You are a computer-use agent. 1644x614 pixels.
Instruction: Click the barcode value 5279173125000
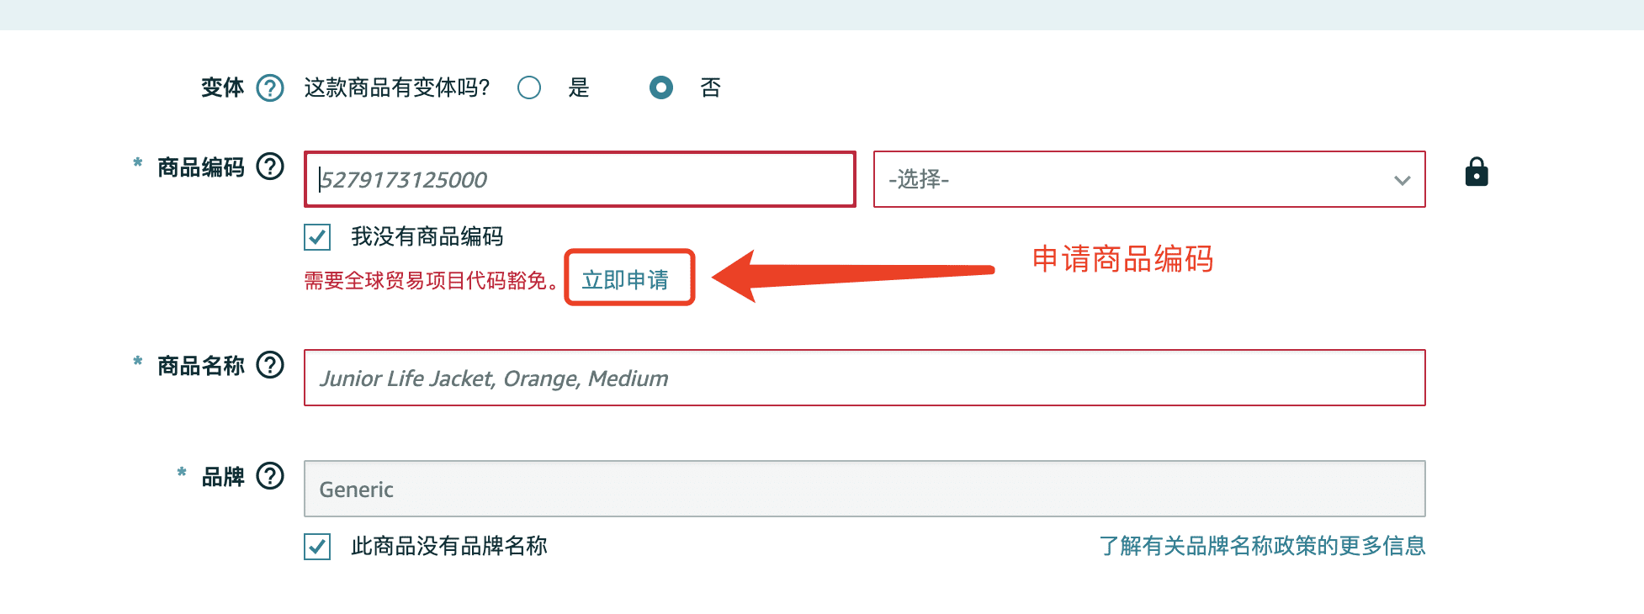click(x=404, y=179)
